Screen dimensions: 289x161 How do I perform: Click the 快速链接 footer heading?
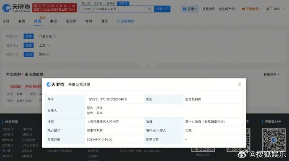click(11, 122)
